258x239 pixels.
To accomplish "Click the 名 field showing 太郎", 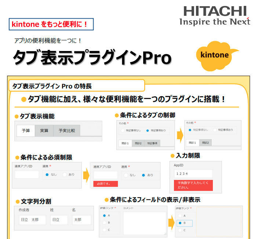I will 81,220.
